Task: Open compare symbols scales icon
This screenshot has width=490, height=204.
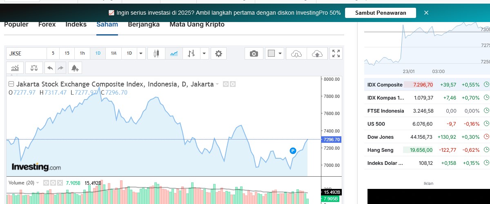Action: [34, 68]
